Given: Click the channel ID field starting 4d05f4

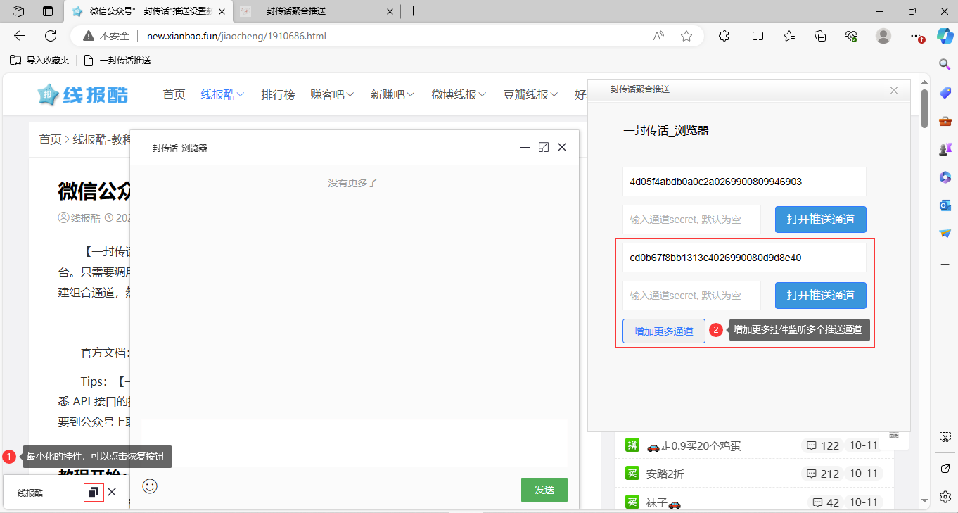Looking at the screenshot, I should tap(744, 182).
